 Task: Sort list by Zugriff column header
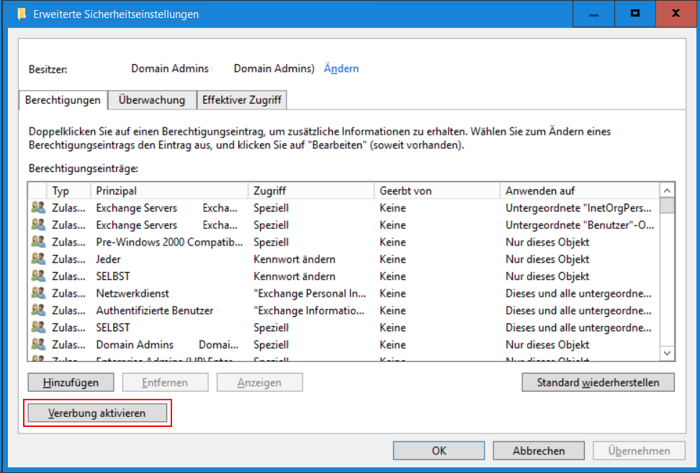point(311,191)
